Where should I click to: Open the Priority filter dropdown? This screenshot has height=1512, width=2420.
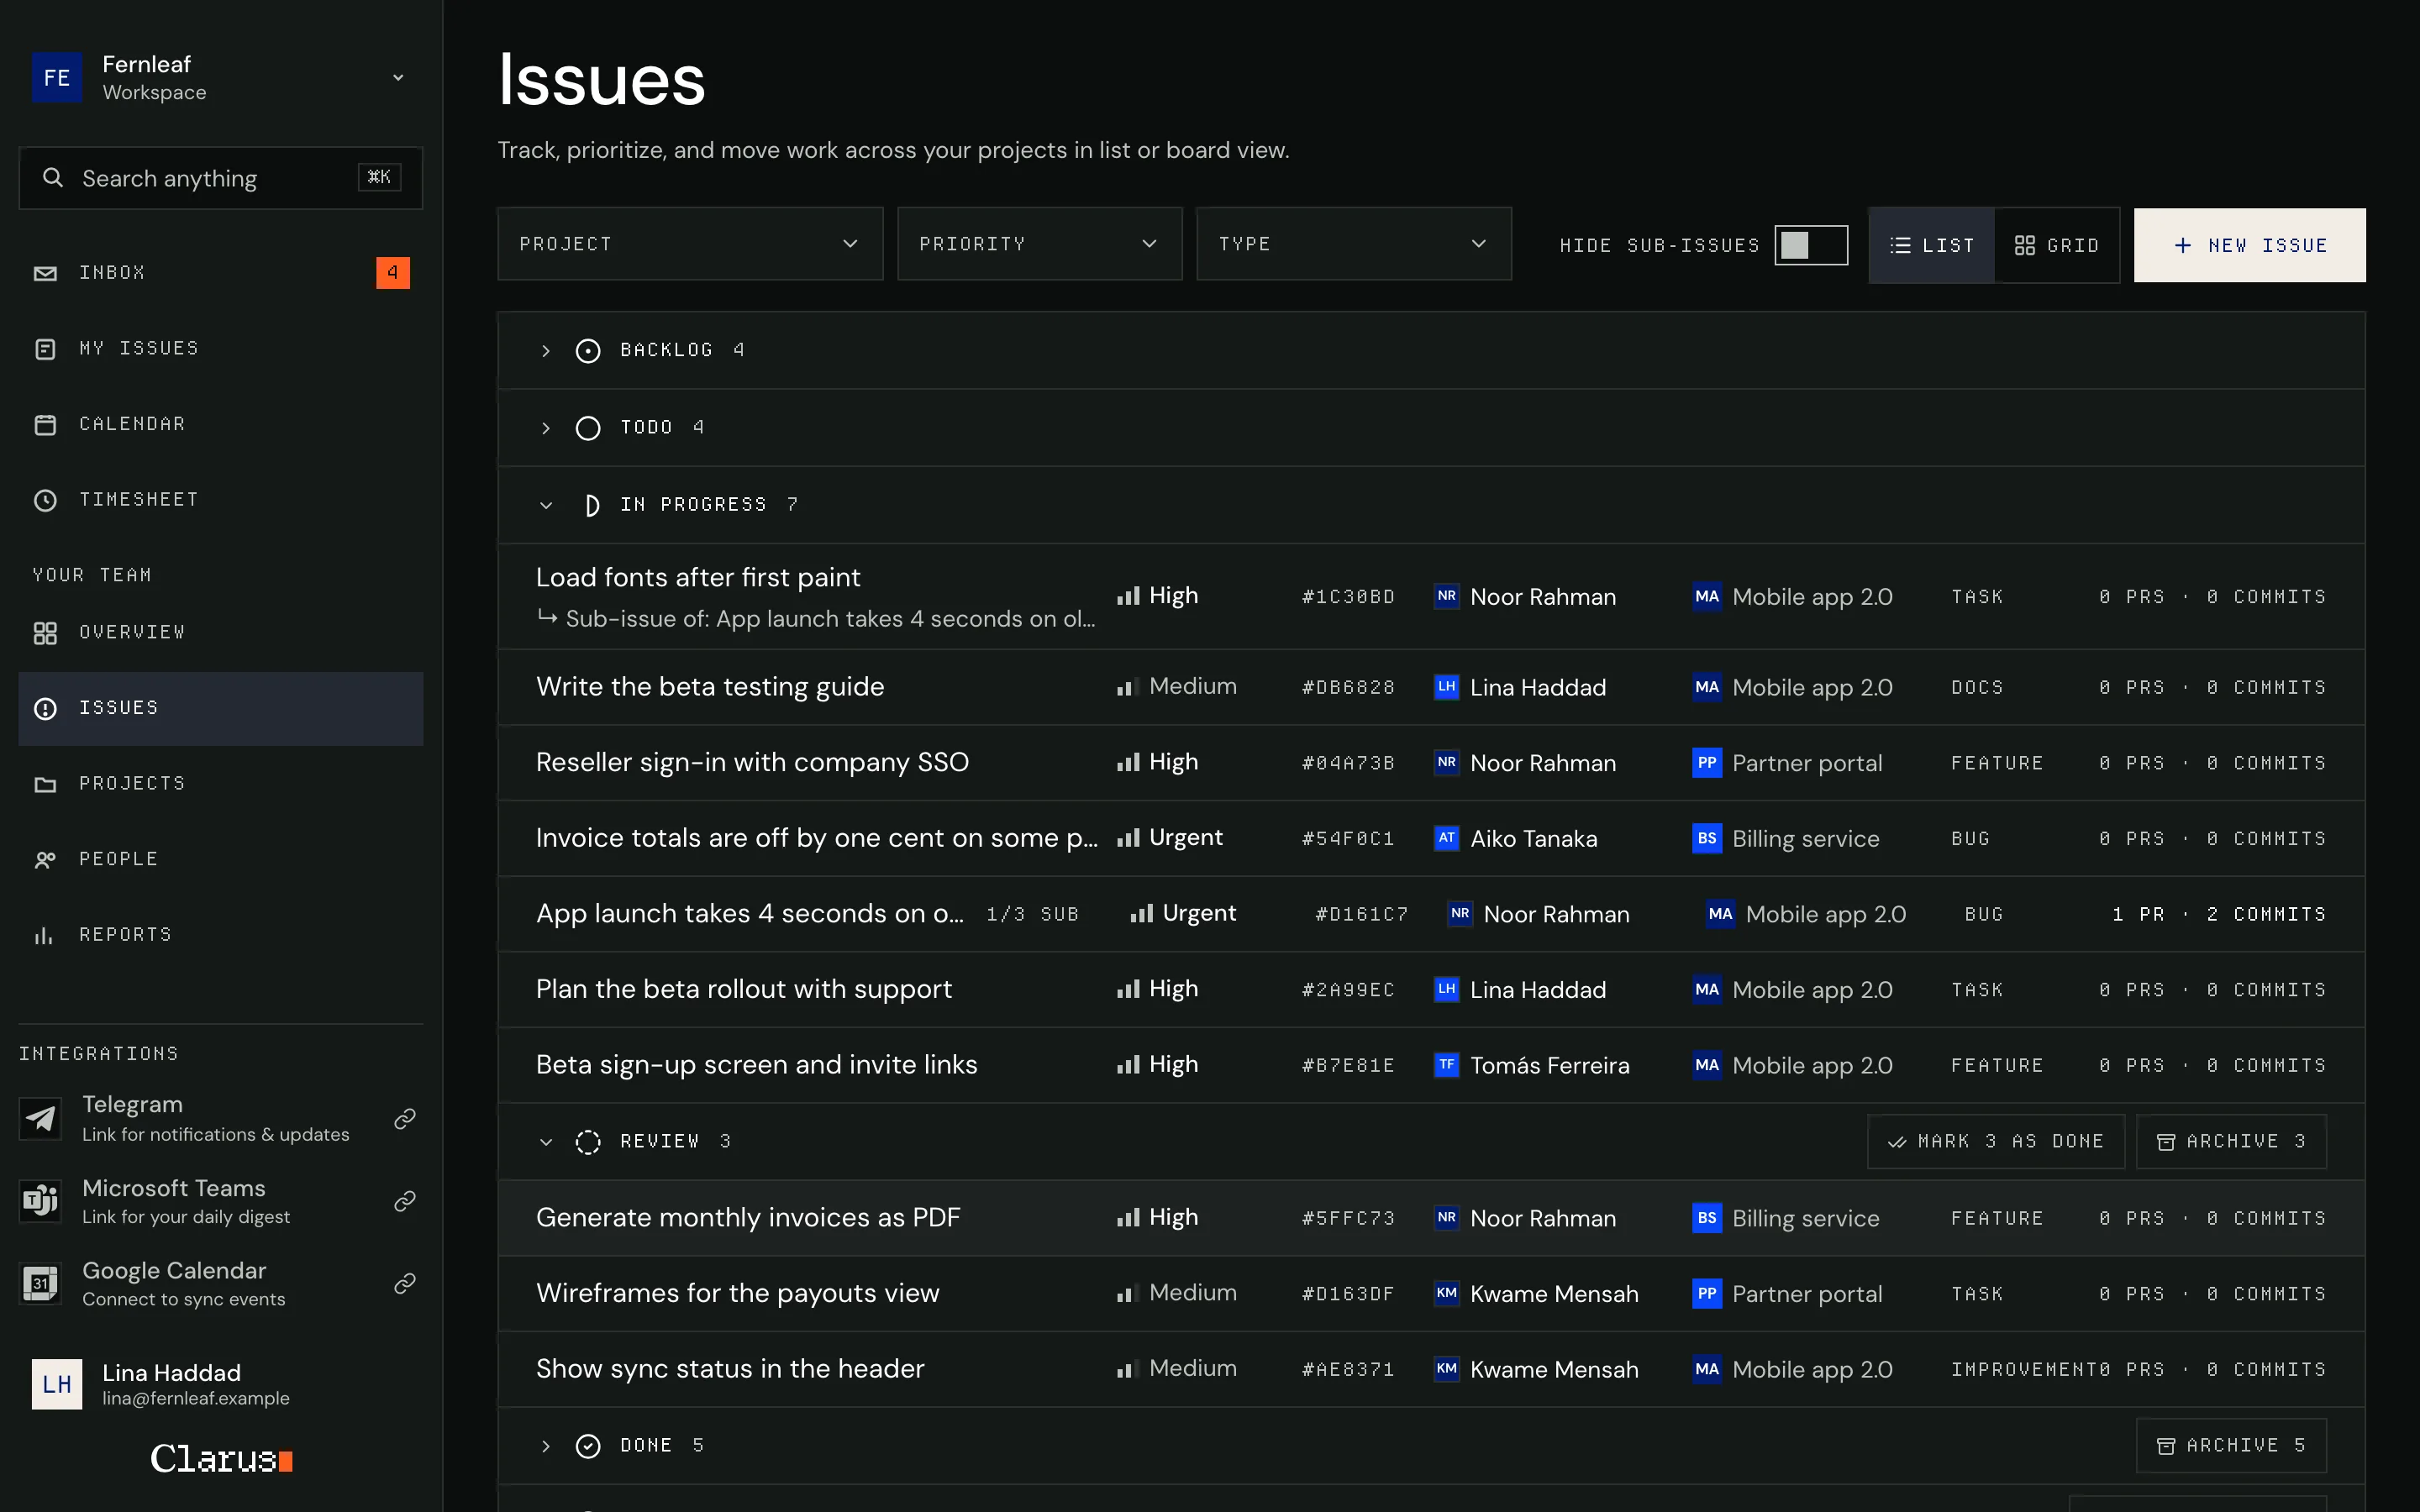[1039, 244]
